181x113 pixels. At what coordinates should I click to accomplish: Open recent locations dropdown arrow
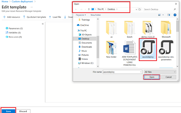click(x=85, y=9)
